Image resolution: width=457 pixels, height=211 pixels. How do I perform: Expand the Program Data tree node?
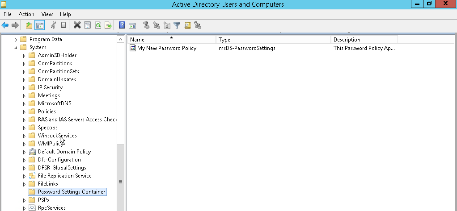pos(16,40)
